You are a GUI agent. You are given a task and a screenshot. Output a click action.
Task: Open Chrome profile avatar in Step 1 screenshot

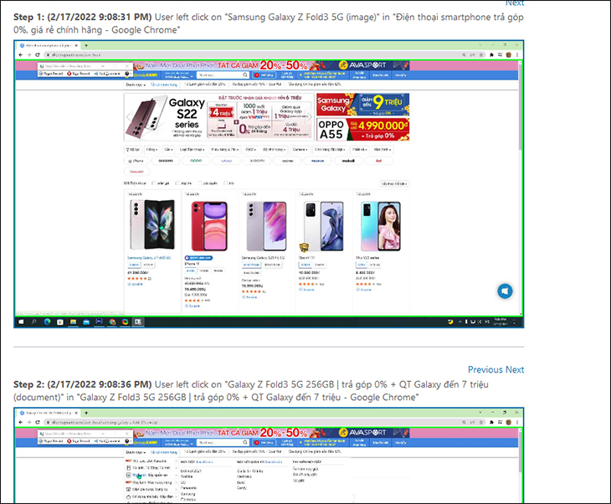pyautogui.click(x=509, y=55)
